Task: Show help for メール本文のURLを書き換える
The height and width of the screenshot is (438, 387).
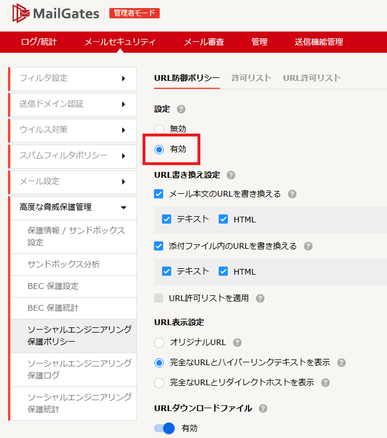Action: [x=292, y=194]
